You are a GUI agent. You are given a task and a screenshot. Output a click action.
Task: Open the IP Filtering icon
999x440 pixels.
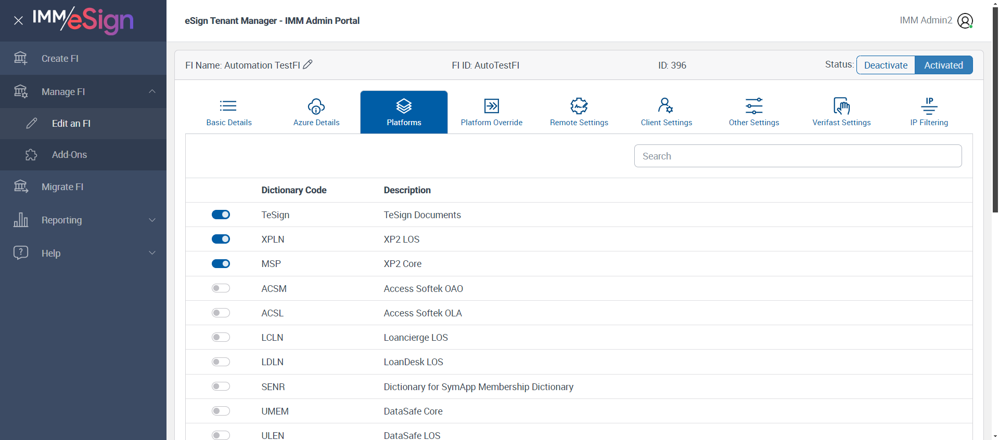point(929,106)
